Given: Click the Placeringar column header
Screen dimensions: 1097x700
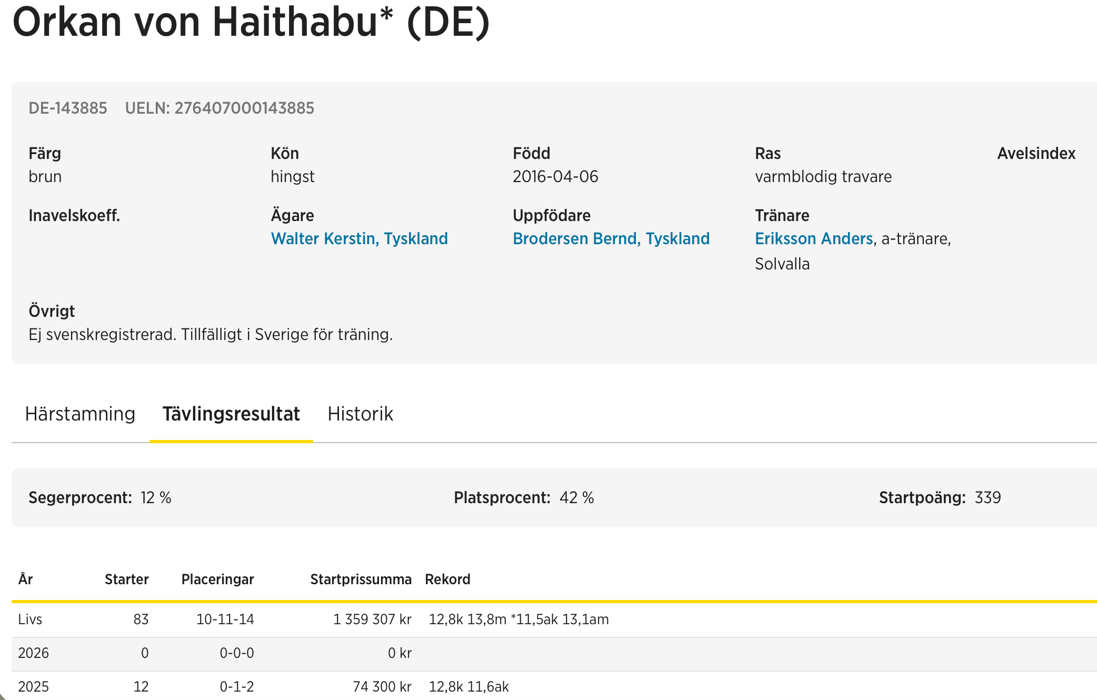Looking at the screenshot, I should point(217,579).
